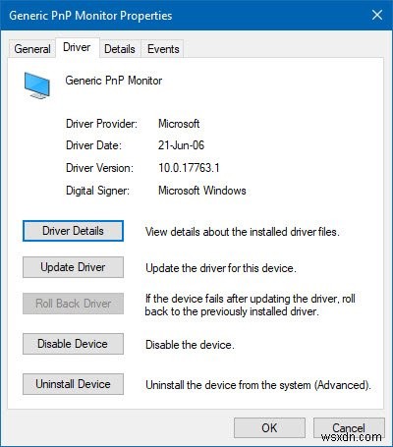Dismiss dialog with Cancel button
Screen dimensions: 393x447
tap(349, 428)
